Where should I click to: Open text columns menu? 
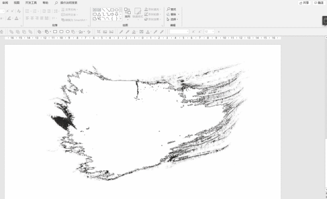pyautogui.click(x=54, y=18)
